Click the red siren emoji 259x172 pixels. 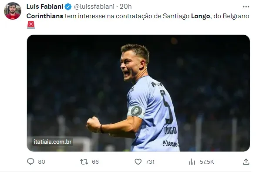pyautogui.click(x=31, y=25)
